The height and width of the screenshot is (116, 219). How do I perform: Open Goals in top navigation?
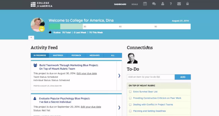(x=135, y=4)
